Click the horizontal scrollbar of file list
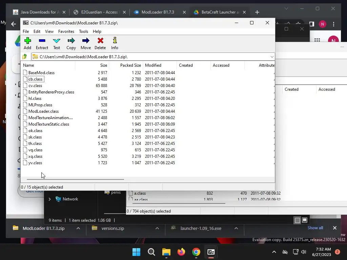The width and height of the screenshot is (347, 260). click(75, 179)
